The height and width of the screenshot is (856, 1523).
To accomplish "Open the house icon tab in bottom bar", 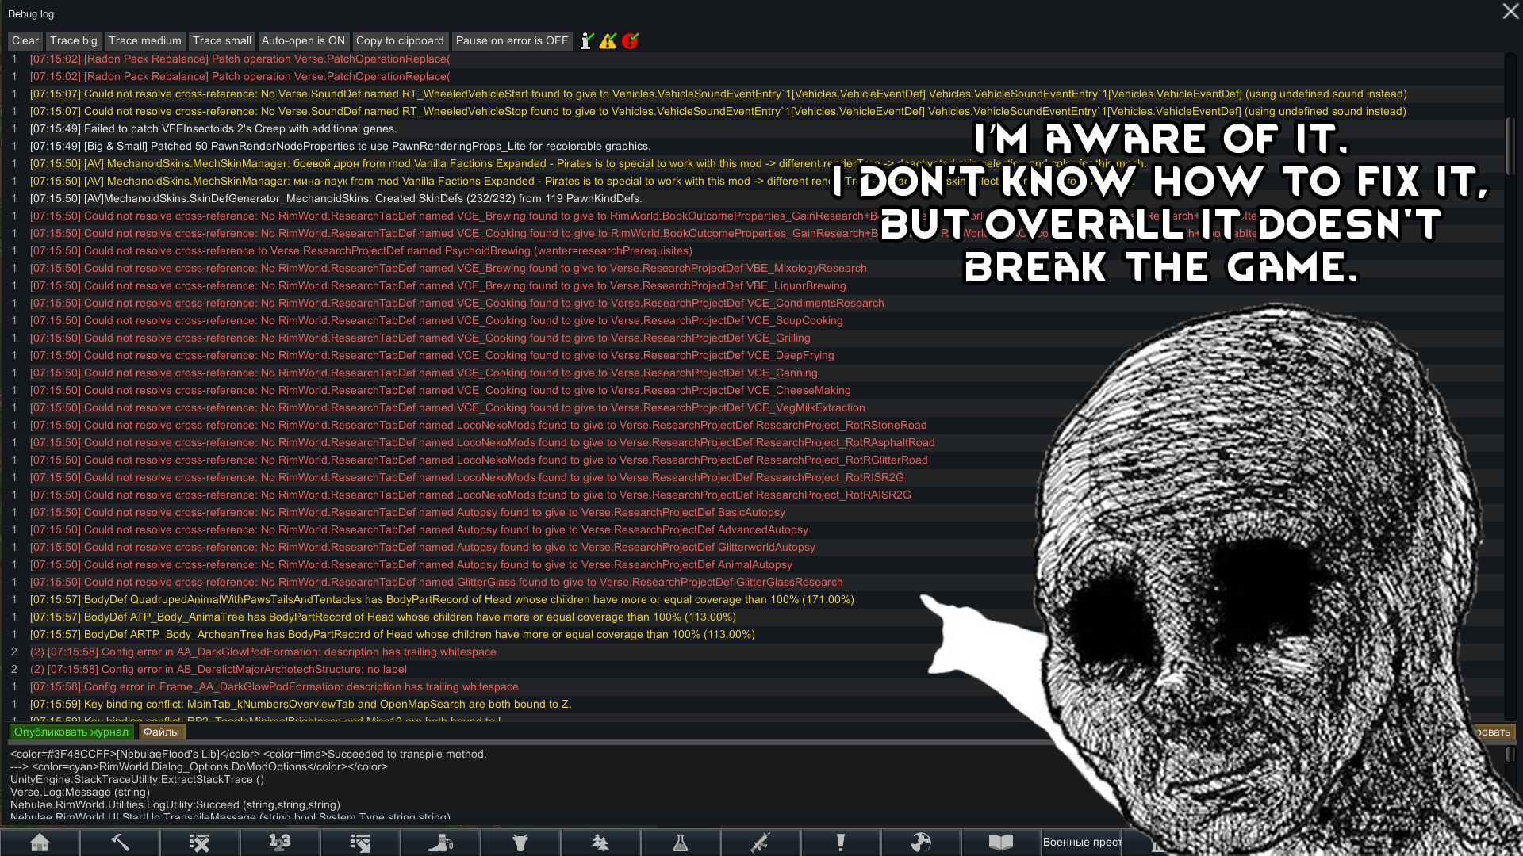I will tap(40, 843).
